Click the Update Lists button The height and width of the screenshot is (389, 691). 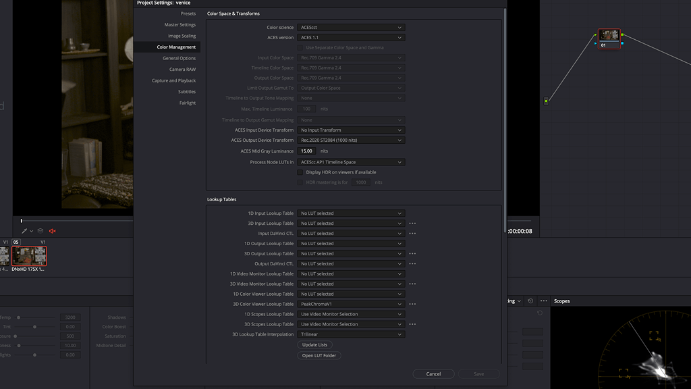316,344
